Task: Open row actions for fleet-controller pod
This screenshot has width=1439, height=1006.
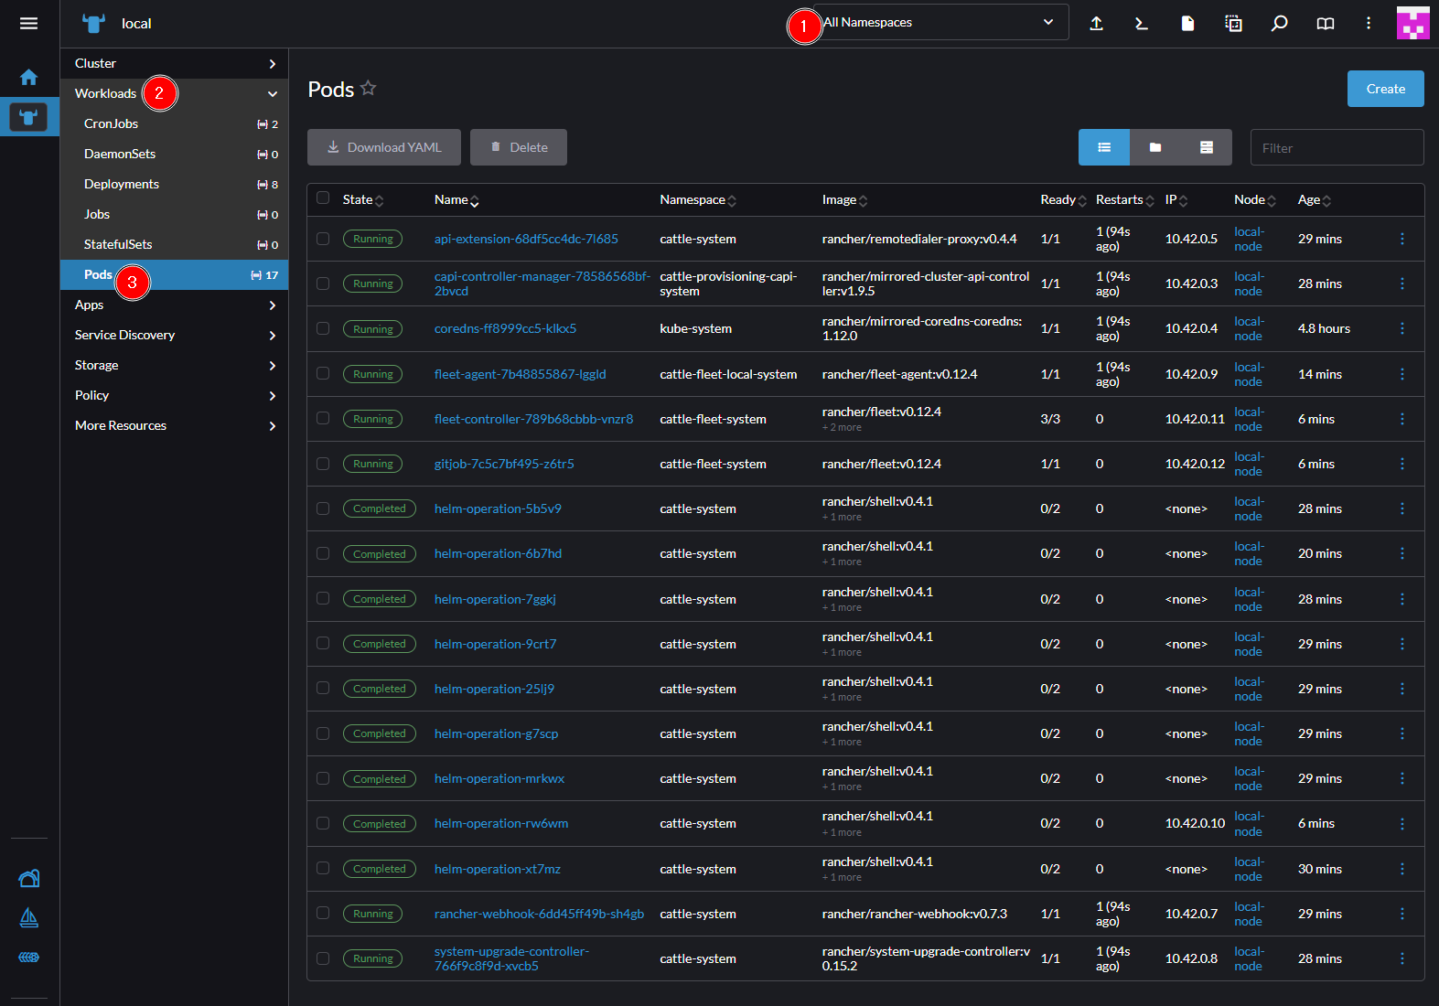Action: pyautogui.click(x=1401, y=419)
